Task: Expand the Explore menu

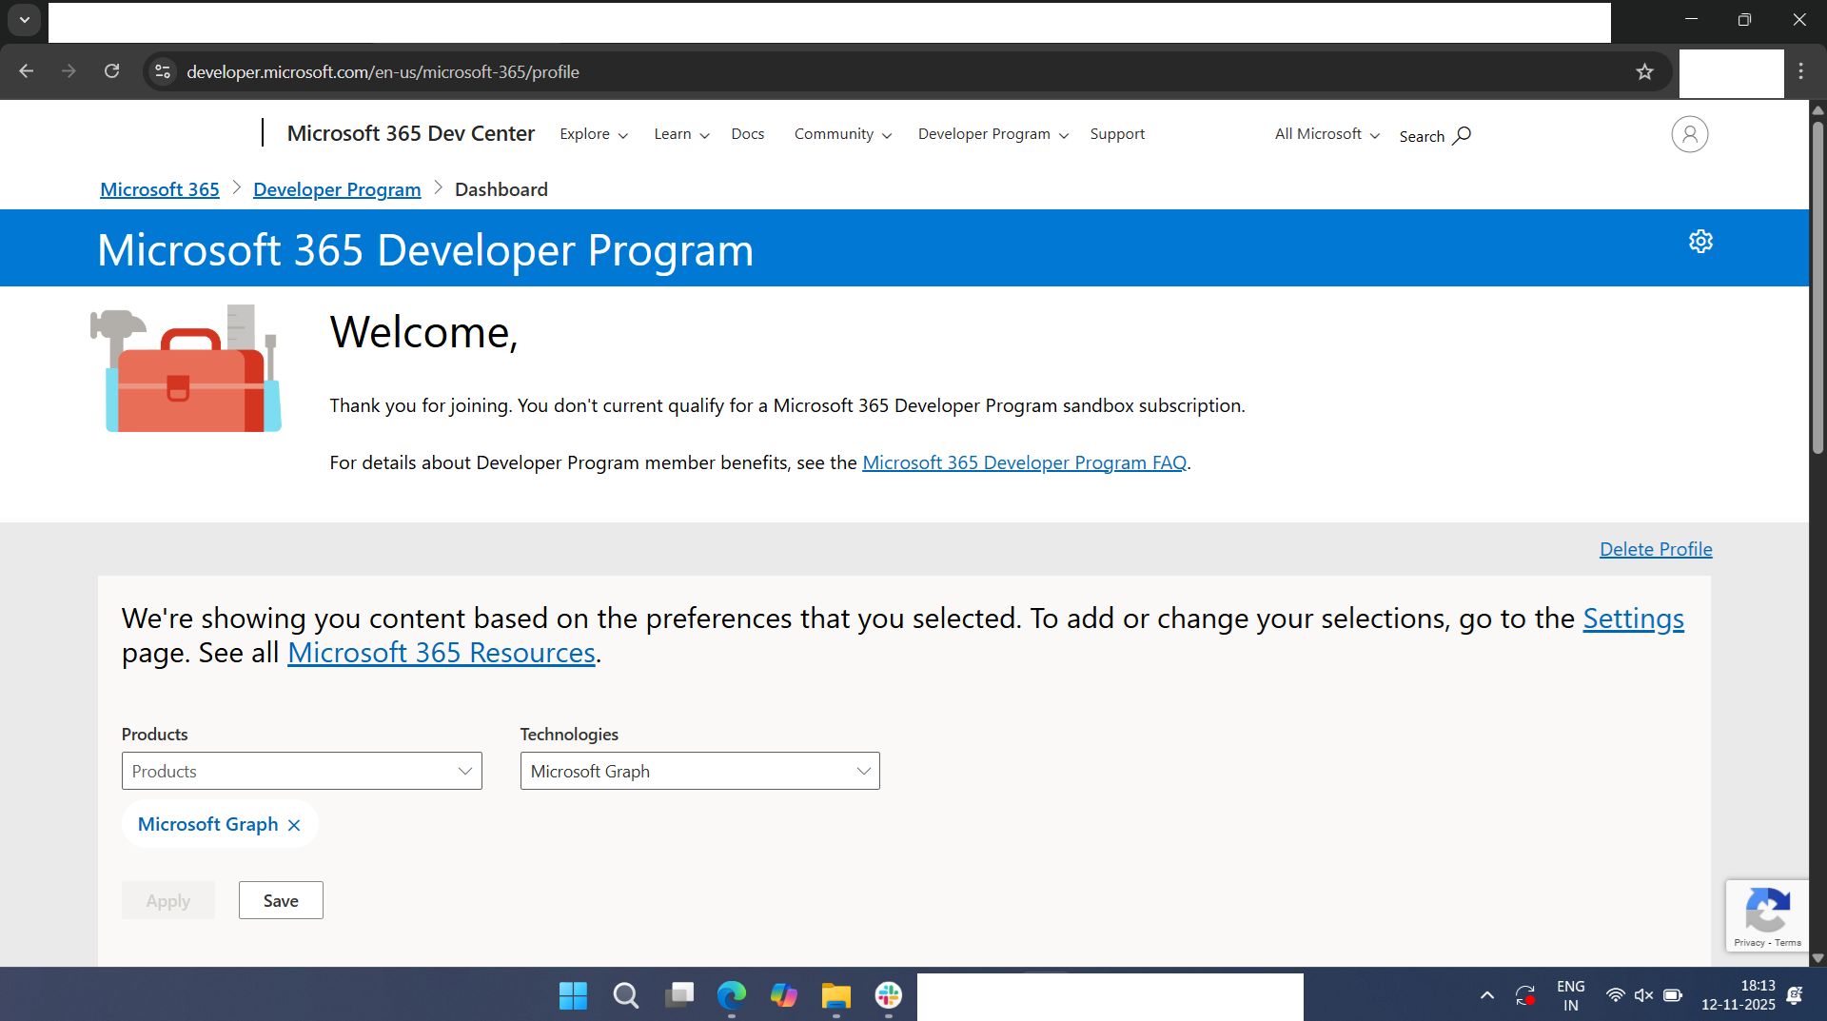Action: point(592,133)
